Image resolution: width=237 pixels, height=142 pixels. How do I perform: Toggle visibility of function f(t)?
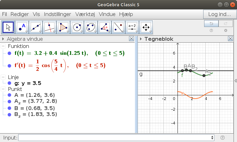tap(9, 53)
